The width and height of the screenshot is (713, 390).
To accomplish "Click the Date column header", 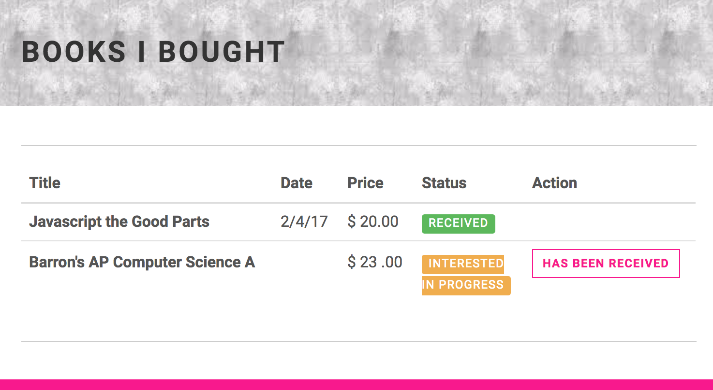I will pos(296,183).
